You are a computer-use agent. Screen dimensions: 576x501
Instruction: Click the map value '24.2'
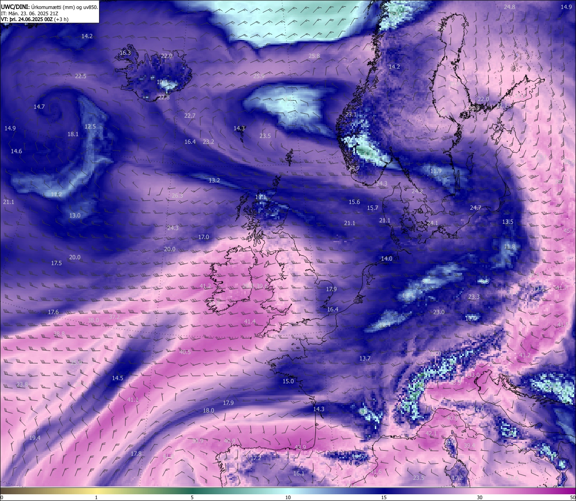417,191
